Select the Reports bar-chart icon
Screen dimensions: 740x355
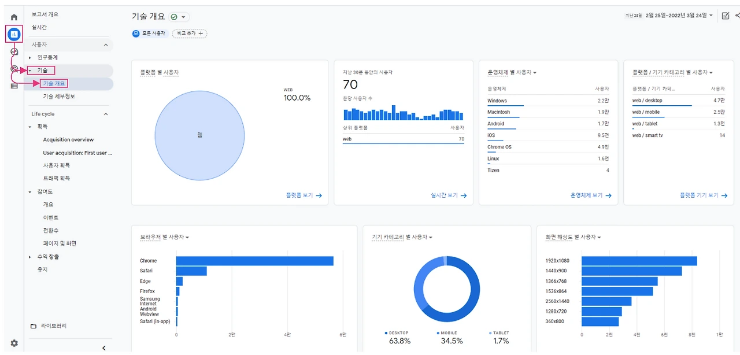(14, 34)
